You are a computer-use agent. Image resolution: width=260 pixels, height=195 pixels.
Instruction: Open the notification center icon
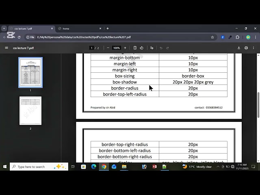coord(253,167)
